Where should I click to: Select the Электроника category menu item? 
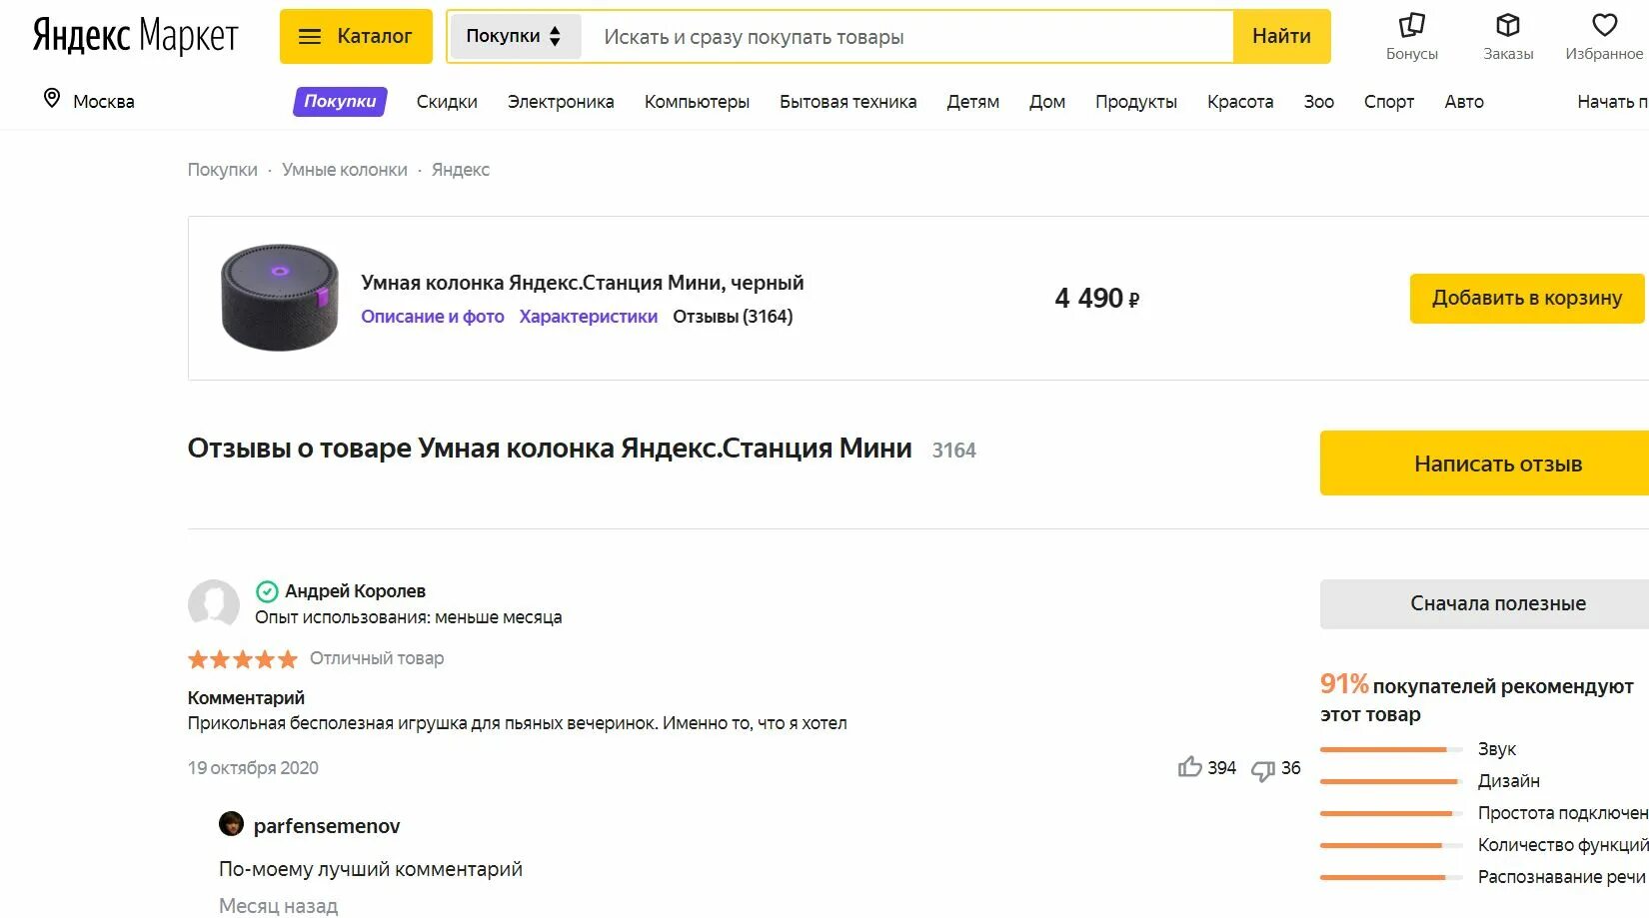(x=561, y=102)
